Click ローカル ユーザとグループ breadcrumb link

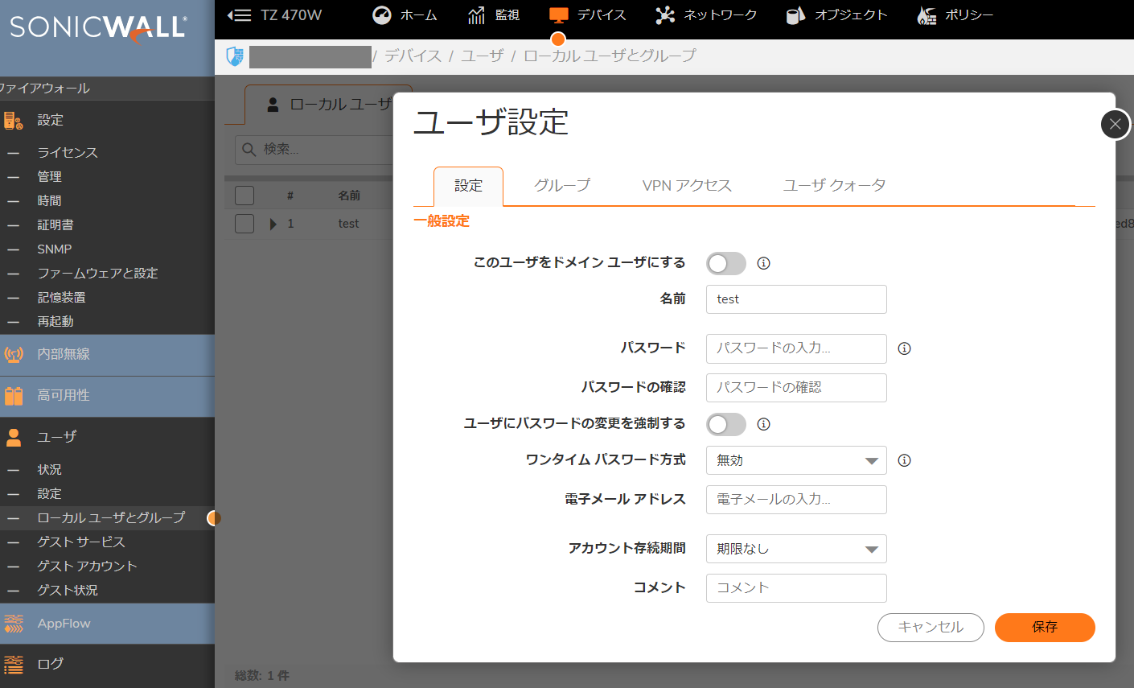click(610, 56)
